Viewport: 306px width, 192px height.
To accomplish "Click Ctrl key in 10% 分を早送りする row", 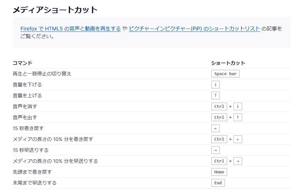I will click(x=219, y=161).
